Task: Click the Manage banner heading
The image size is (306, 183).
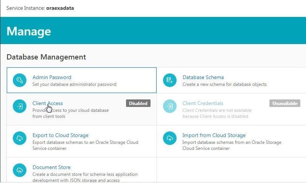Action: point(29,31)
